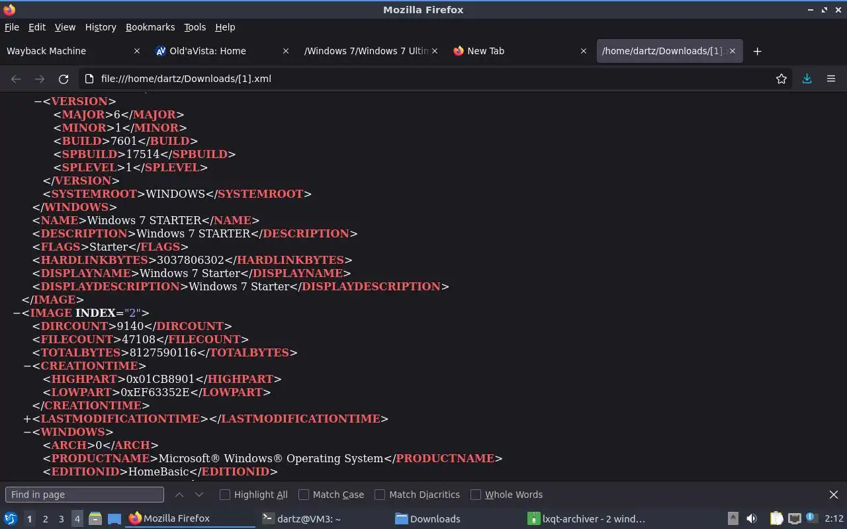847x529 pixels.
Task: Toggle Whole Words checkbox
Action: [x=476, y=495]
